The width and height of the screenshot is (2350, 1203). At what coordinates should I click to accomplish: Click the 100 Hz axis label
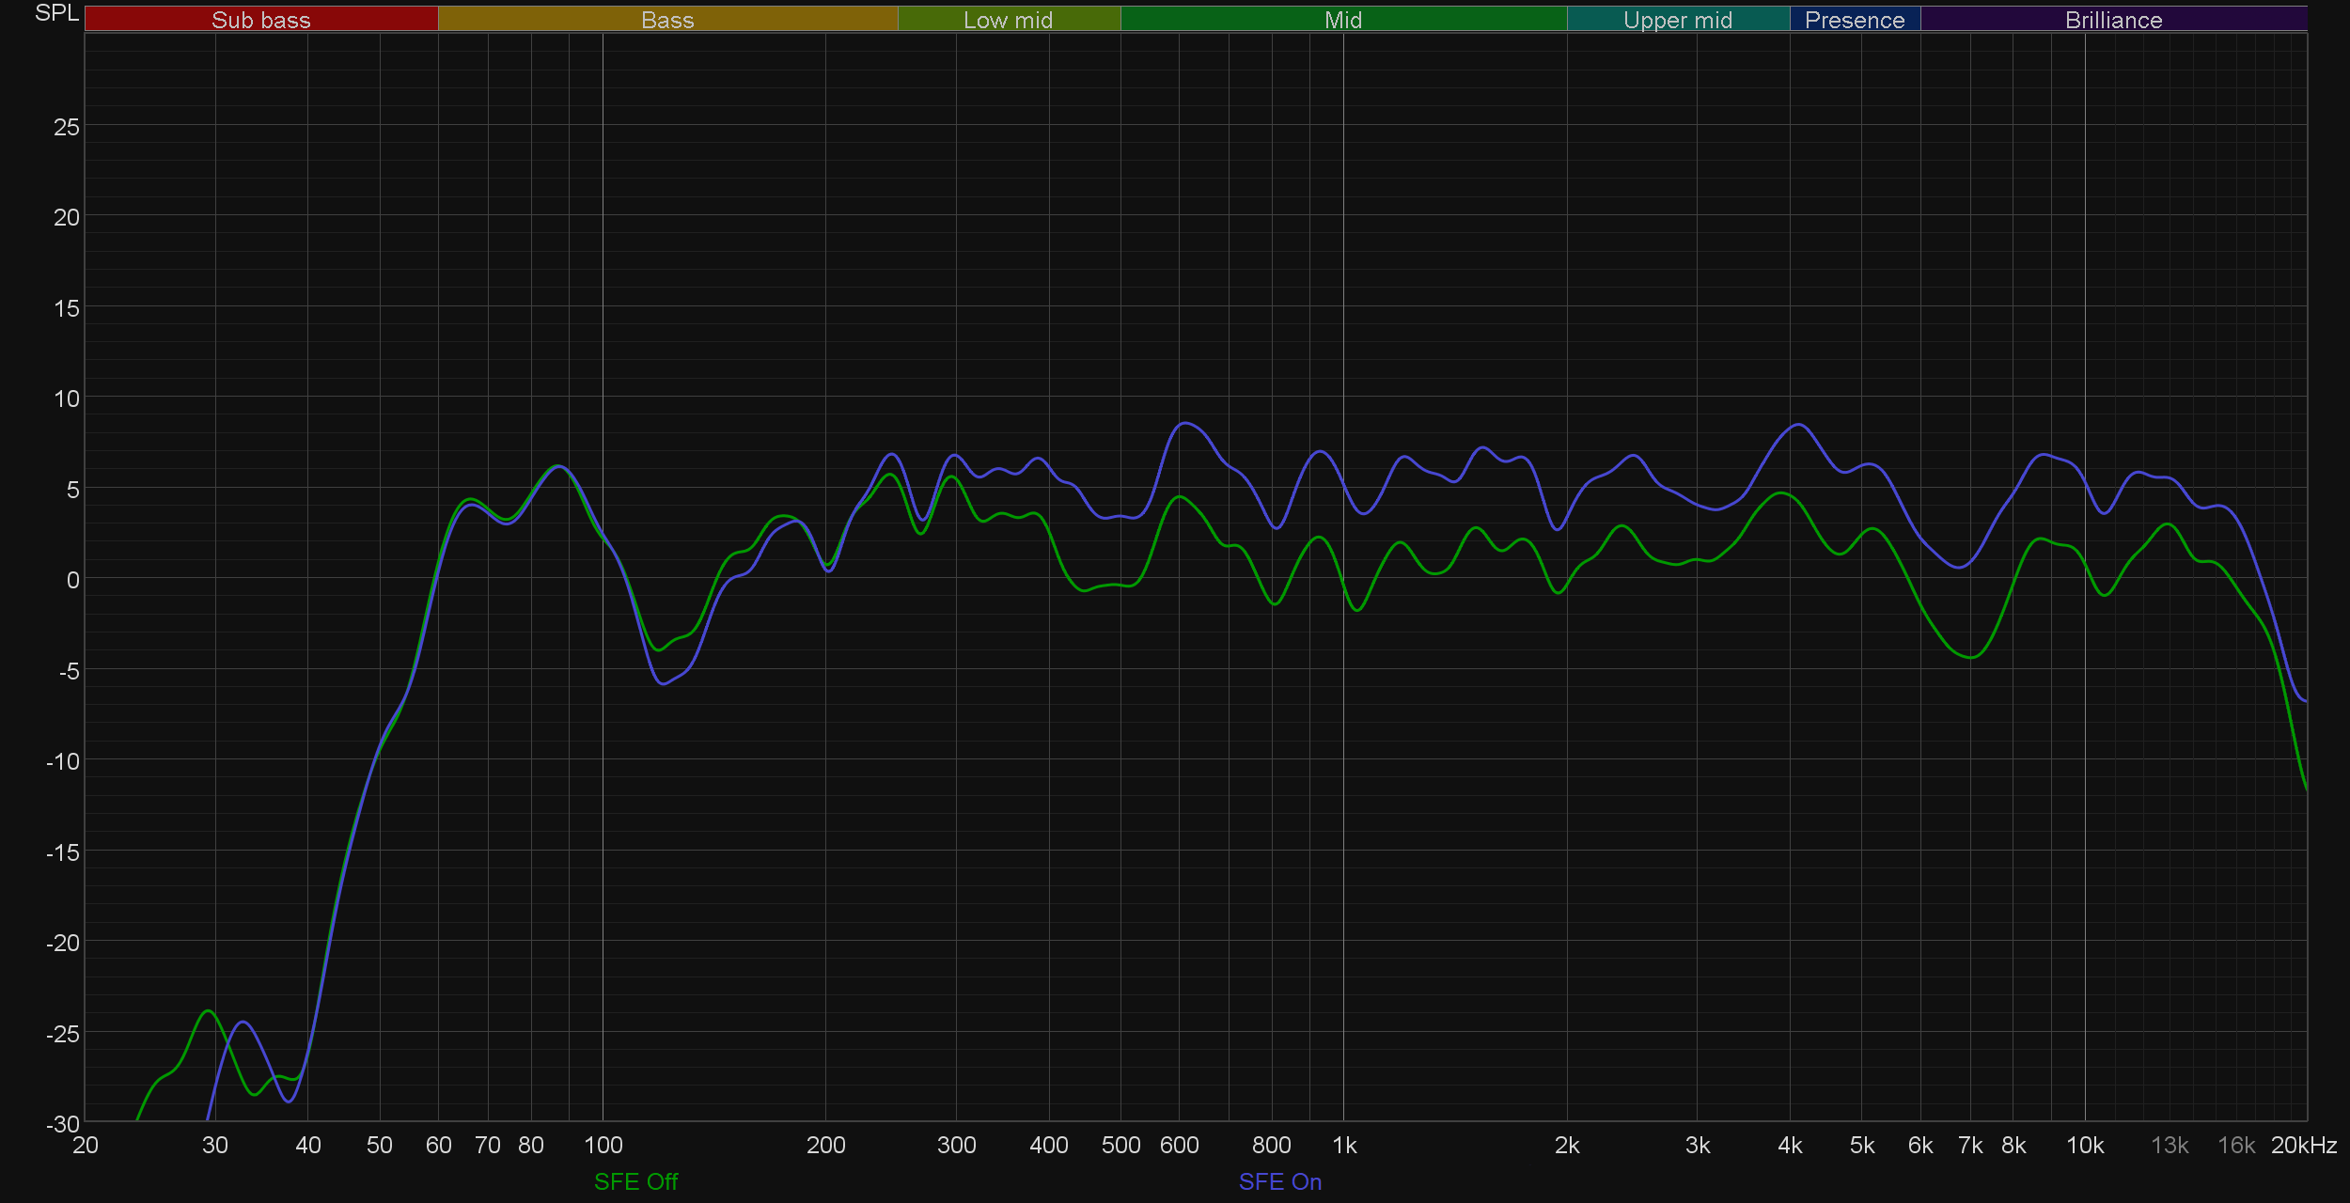[x=603, y=1145]
